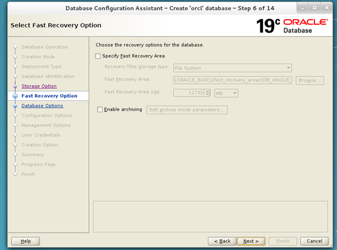
Task: Click User Credentials step in sidebar
Action: [x=41, y=135]
